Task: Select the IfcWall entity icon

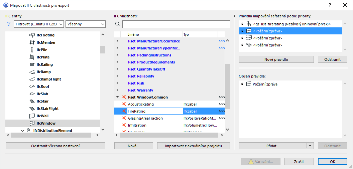Action: coord(32,116)
